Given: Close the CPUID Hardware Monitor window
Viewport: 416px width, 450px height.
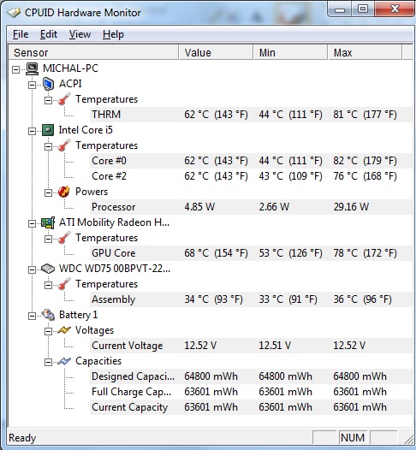Looking at the screenshot, I should [395, 9].
